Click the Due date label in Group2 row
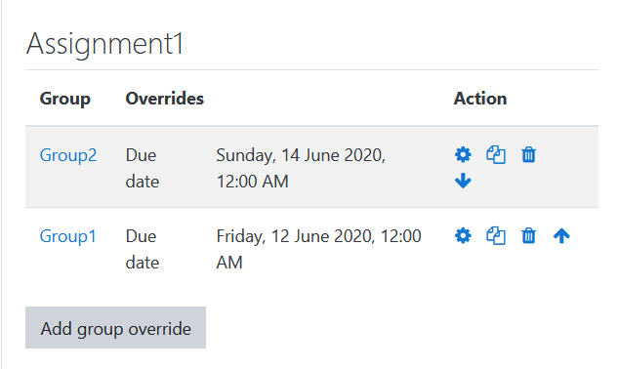Screen dimensions: 618x369 pyautogui.click(x=143, y=168)
